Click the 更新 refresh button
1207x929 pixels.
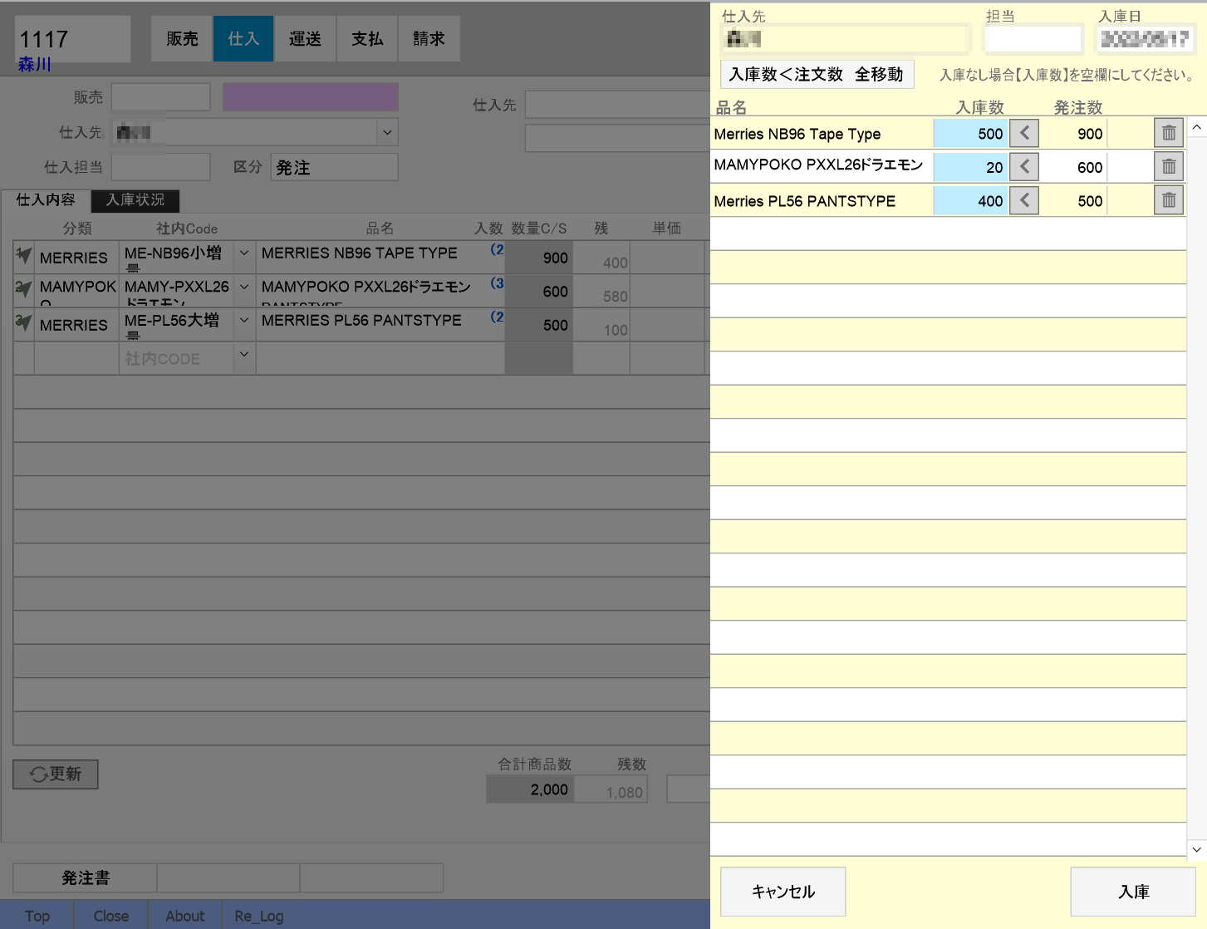click(56, 774)
